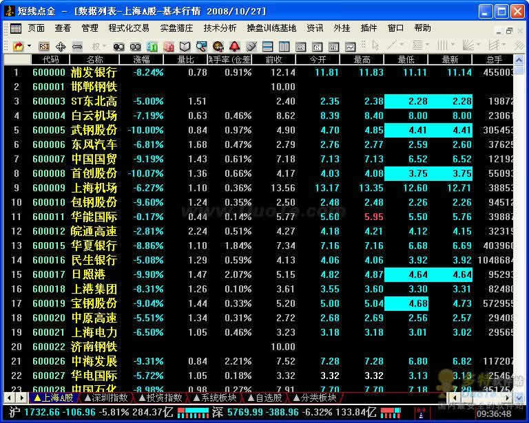Image resolution: width=529 pixels, height=423 pixels.
Task: Select the four-way move arrows tool
Action: click(61, 46)
